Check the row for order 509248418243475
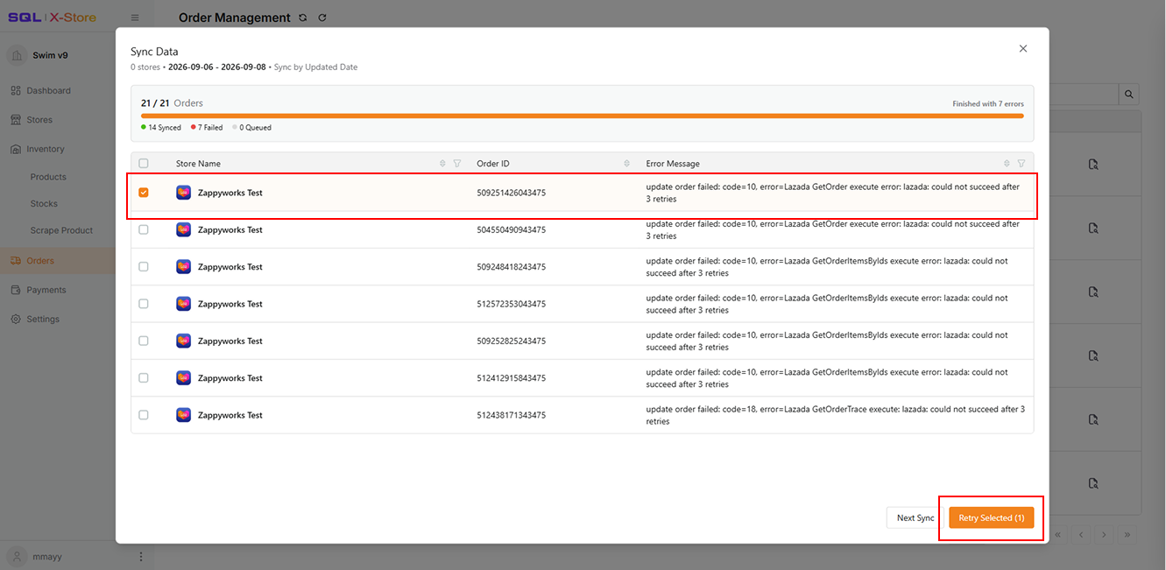Screen dimensions: 1166x570 pos(144,267)
